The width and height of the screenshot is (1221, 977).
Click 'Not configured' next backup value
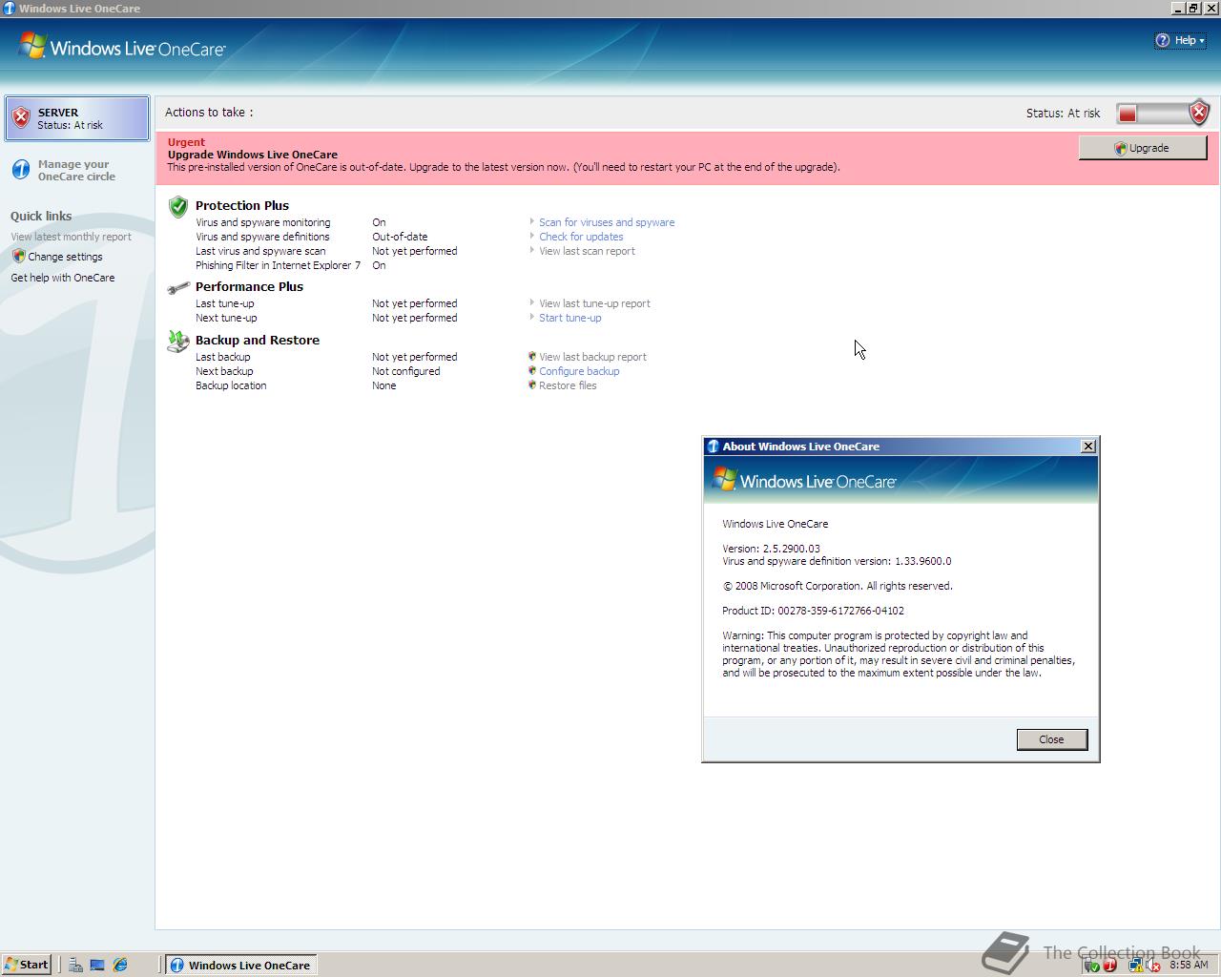[x=406, y=371]
